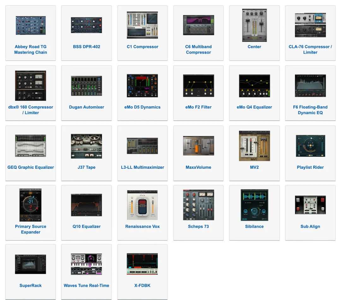Click the eMo F2 Filter text link
Image resolution: width=341 pixels, height=300 pixels.
click(x=198, y=107)
